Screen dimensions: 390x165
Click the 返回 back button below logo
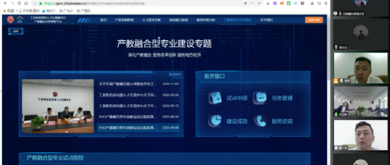click(16, 31)
